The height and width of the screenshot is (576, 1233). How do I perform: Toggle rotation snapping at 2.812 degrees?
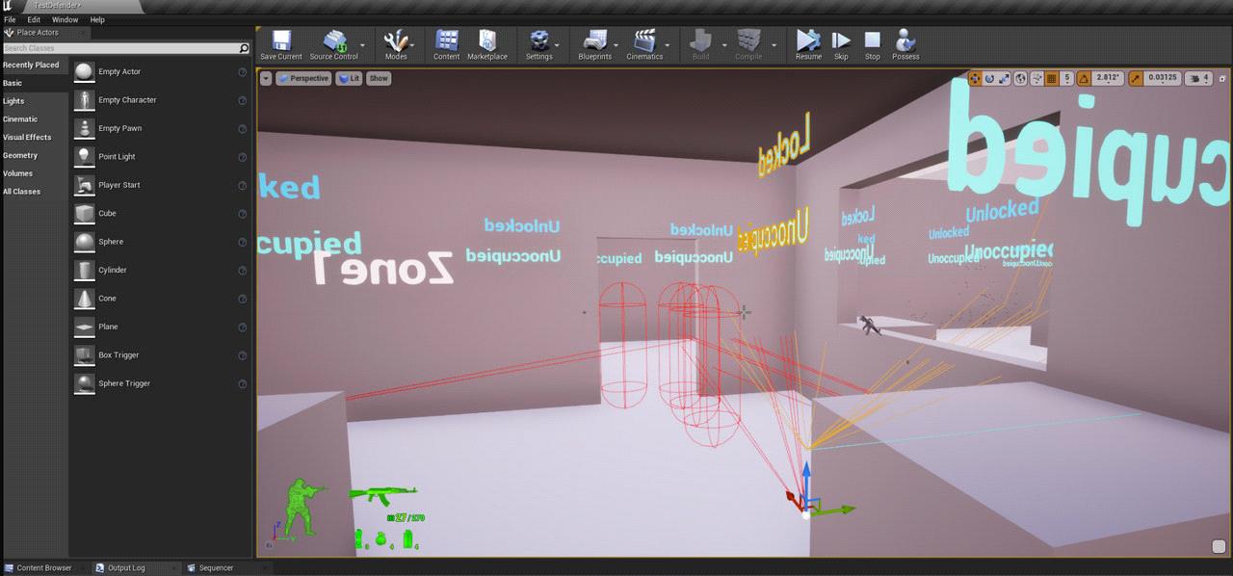[x=1084, y=78]
